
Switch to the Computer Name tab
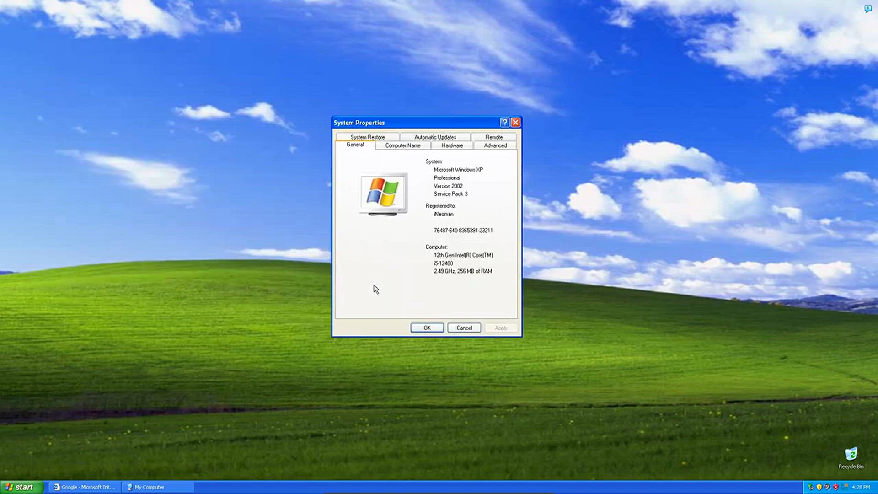[403, 145]
